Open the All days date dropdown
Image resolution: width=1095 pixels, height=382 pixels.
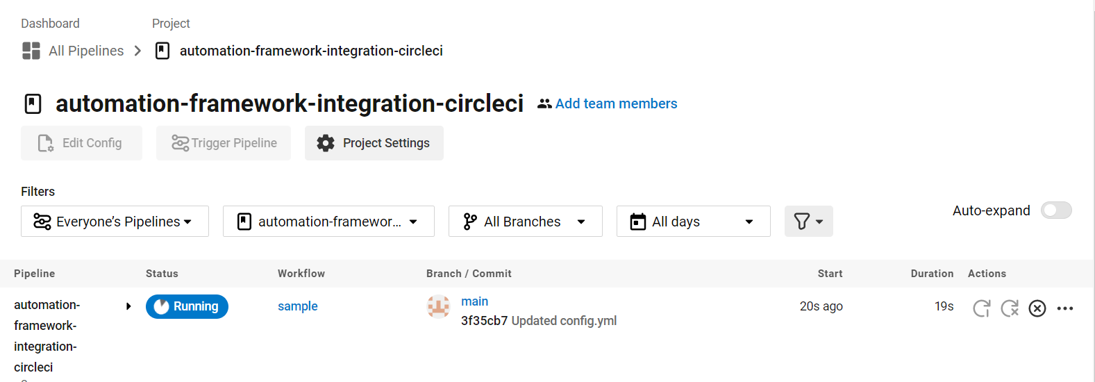[x=693, y=222]
